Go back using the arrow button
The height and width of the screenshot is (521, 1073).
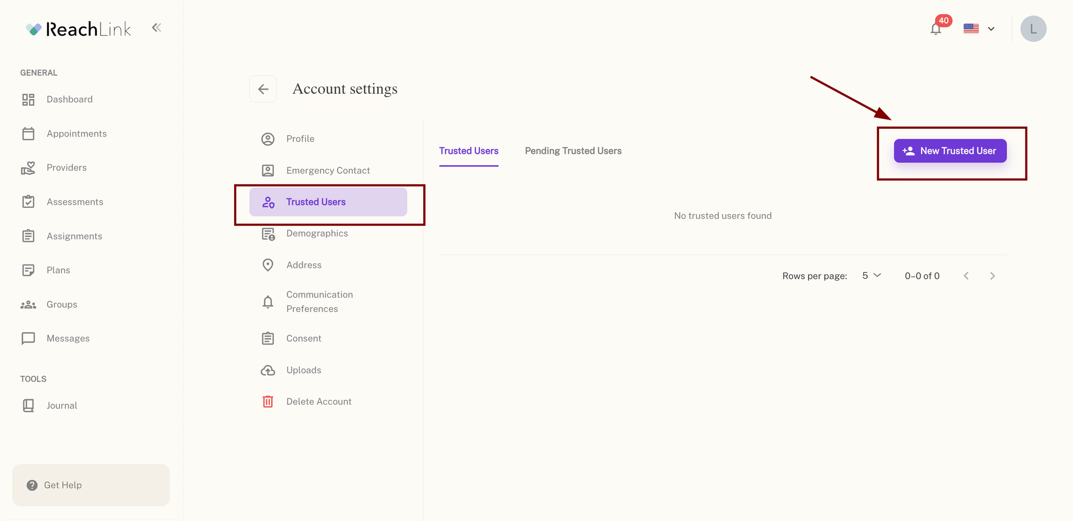point(263,89)
